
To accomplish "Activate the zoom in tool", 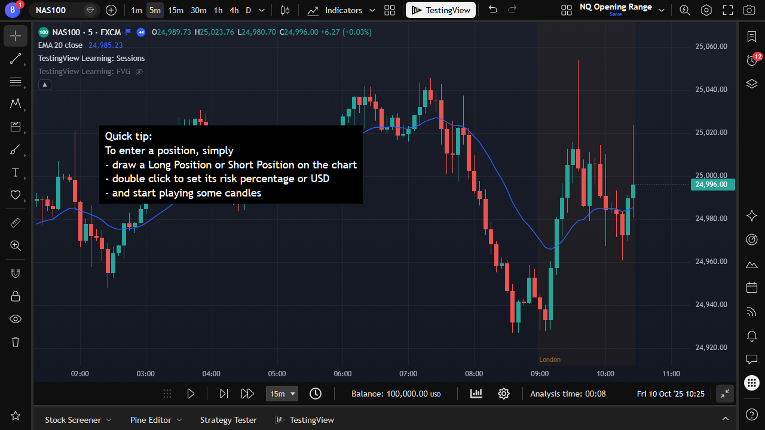I will click(16, 245).
